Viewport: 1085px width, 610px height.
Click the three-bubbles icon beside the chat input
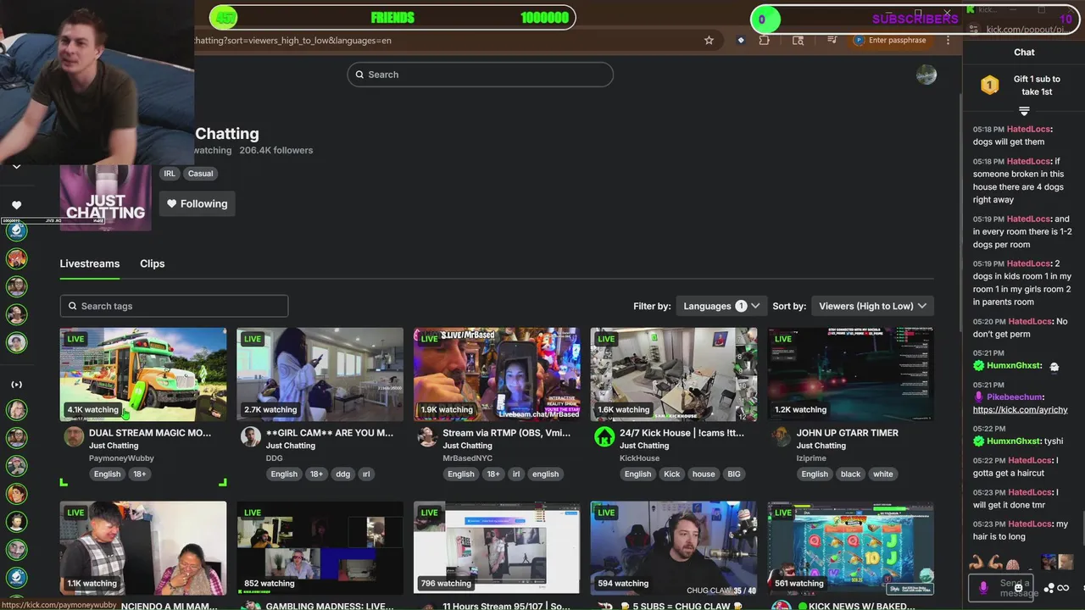[x=1049, y=588]
